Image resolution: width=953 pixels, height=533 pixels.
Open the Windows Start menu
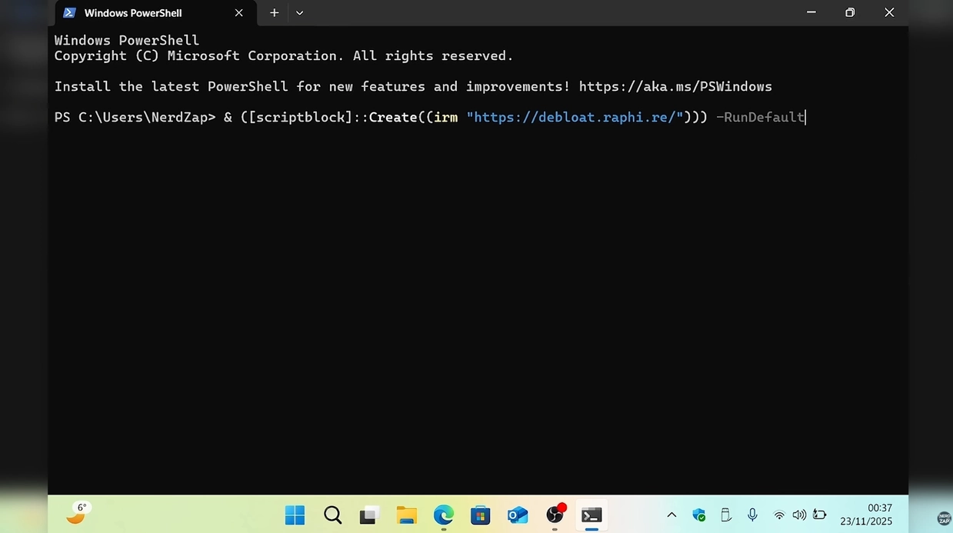pyautogui.click(x=295, y=515)
